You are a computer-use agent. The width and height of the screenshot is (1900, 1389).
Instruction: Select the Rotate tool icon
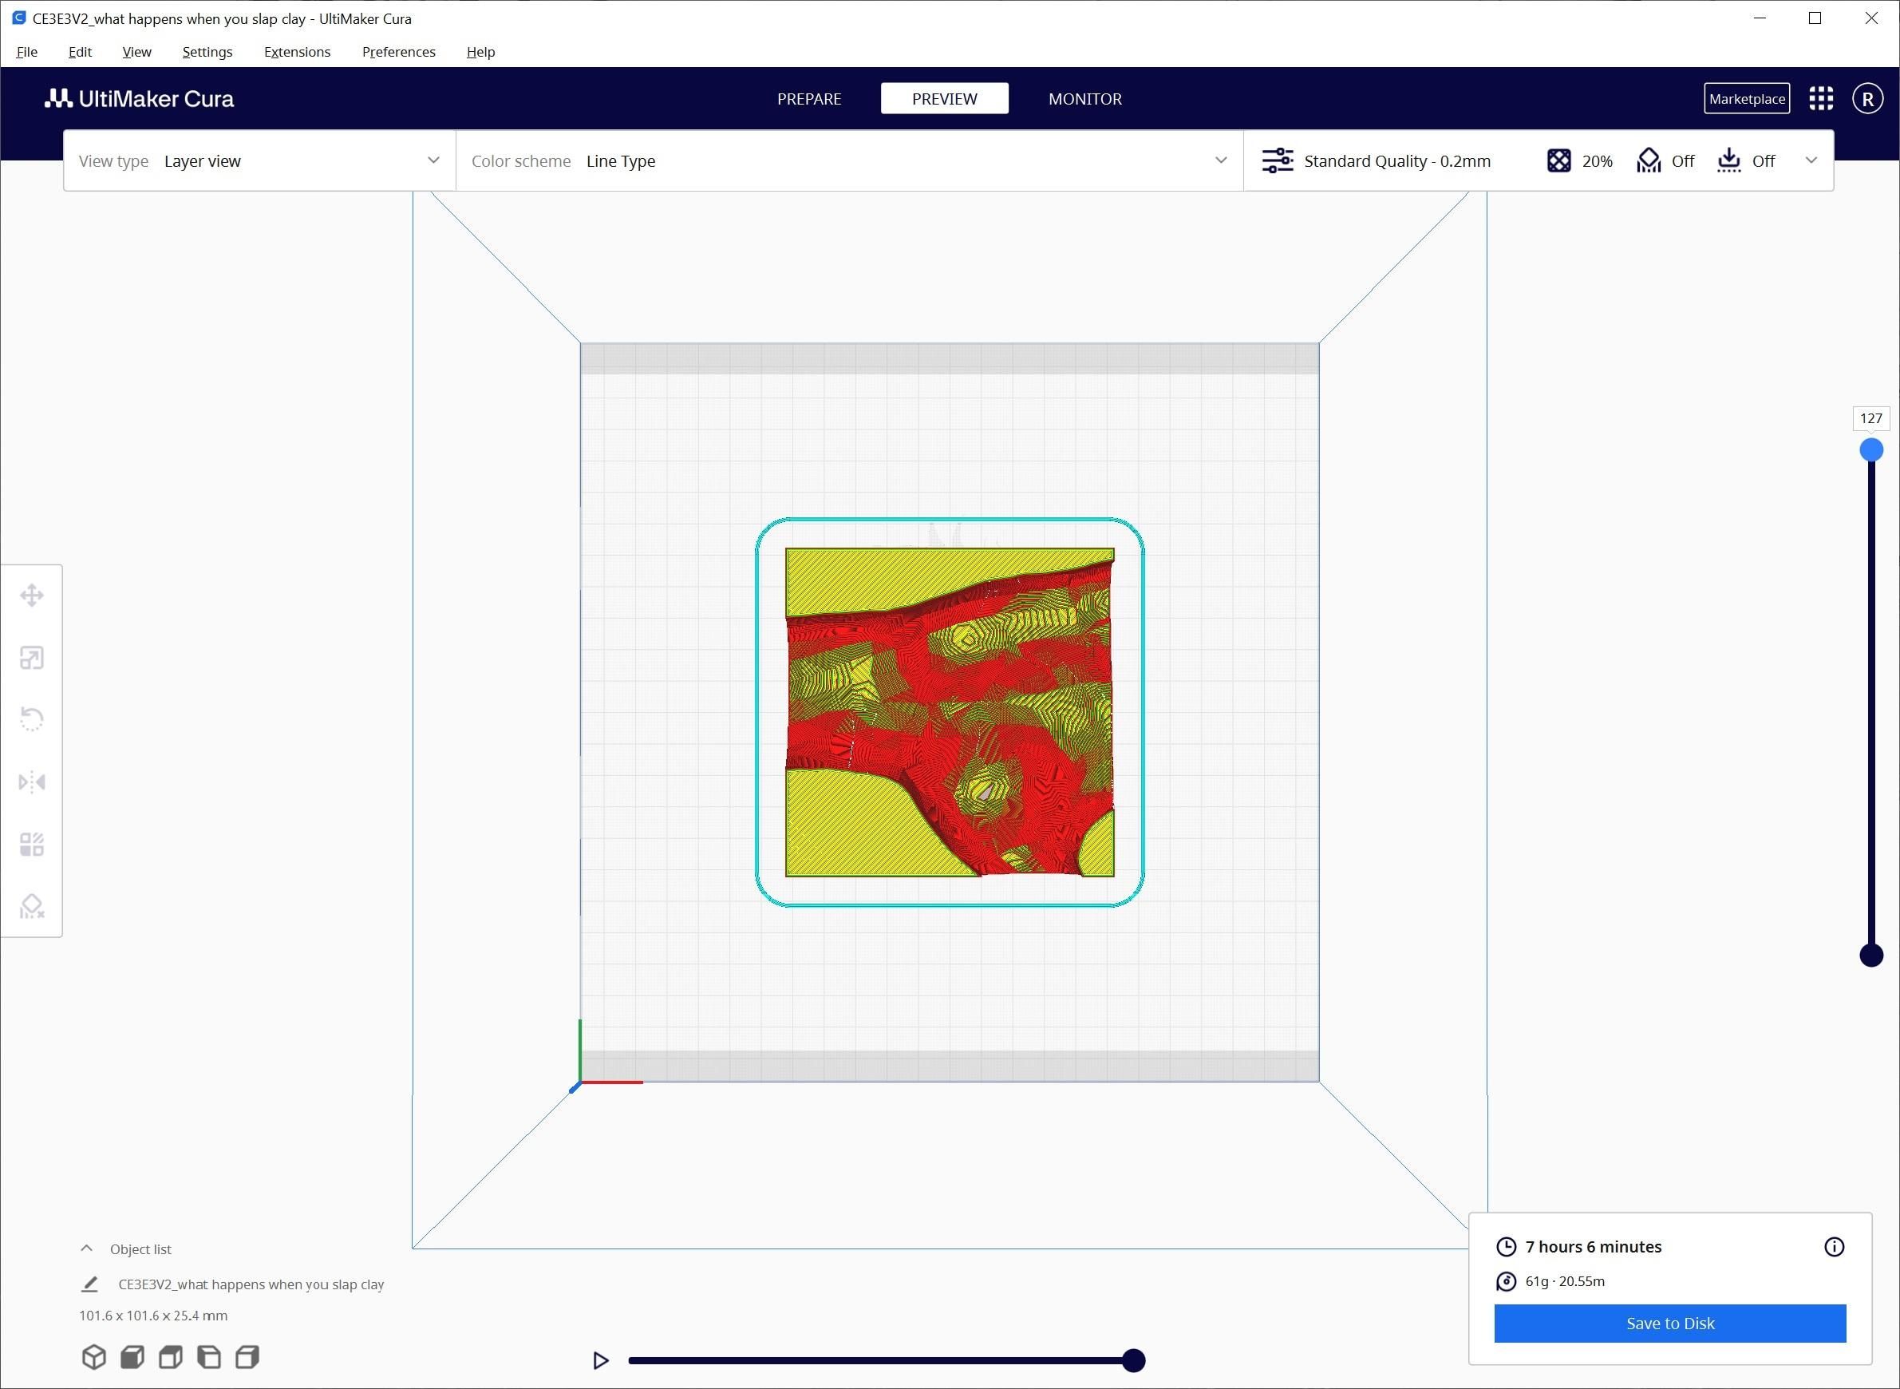pyautogui.click(x=32, y=720)
